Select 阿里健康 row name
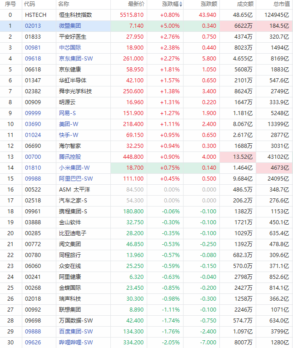 point(70,277)
